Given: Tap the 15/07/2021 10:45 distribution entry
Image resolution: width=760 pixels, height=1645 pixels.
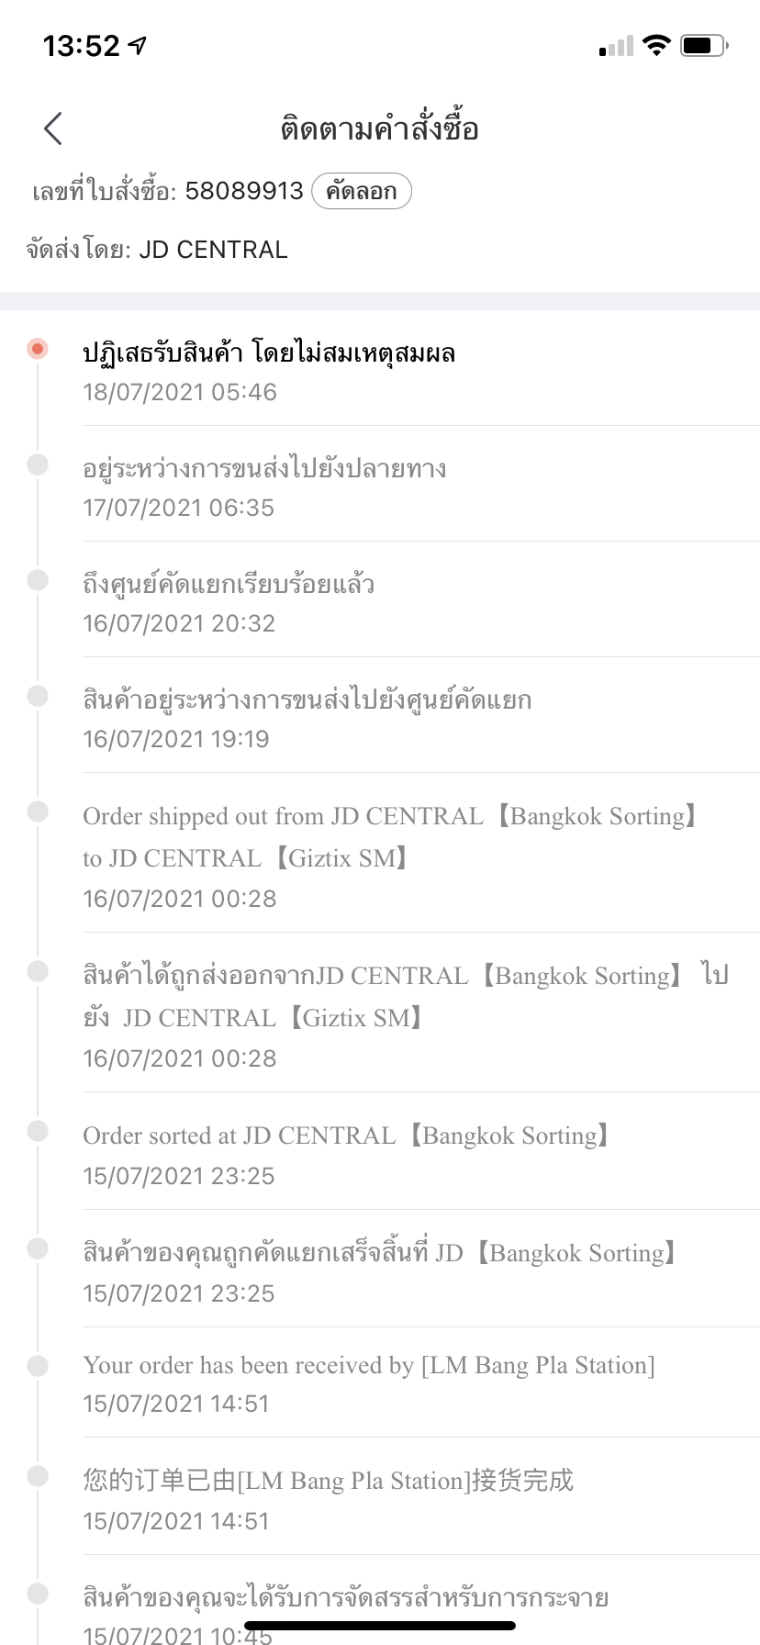Looking at the screenshot, I should pyautogui.click(x=345, y=1599).
